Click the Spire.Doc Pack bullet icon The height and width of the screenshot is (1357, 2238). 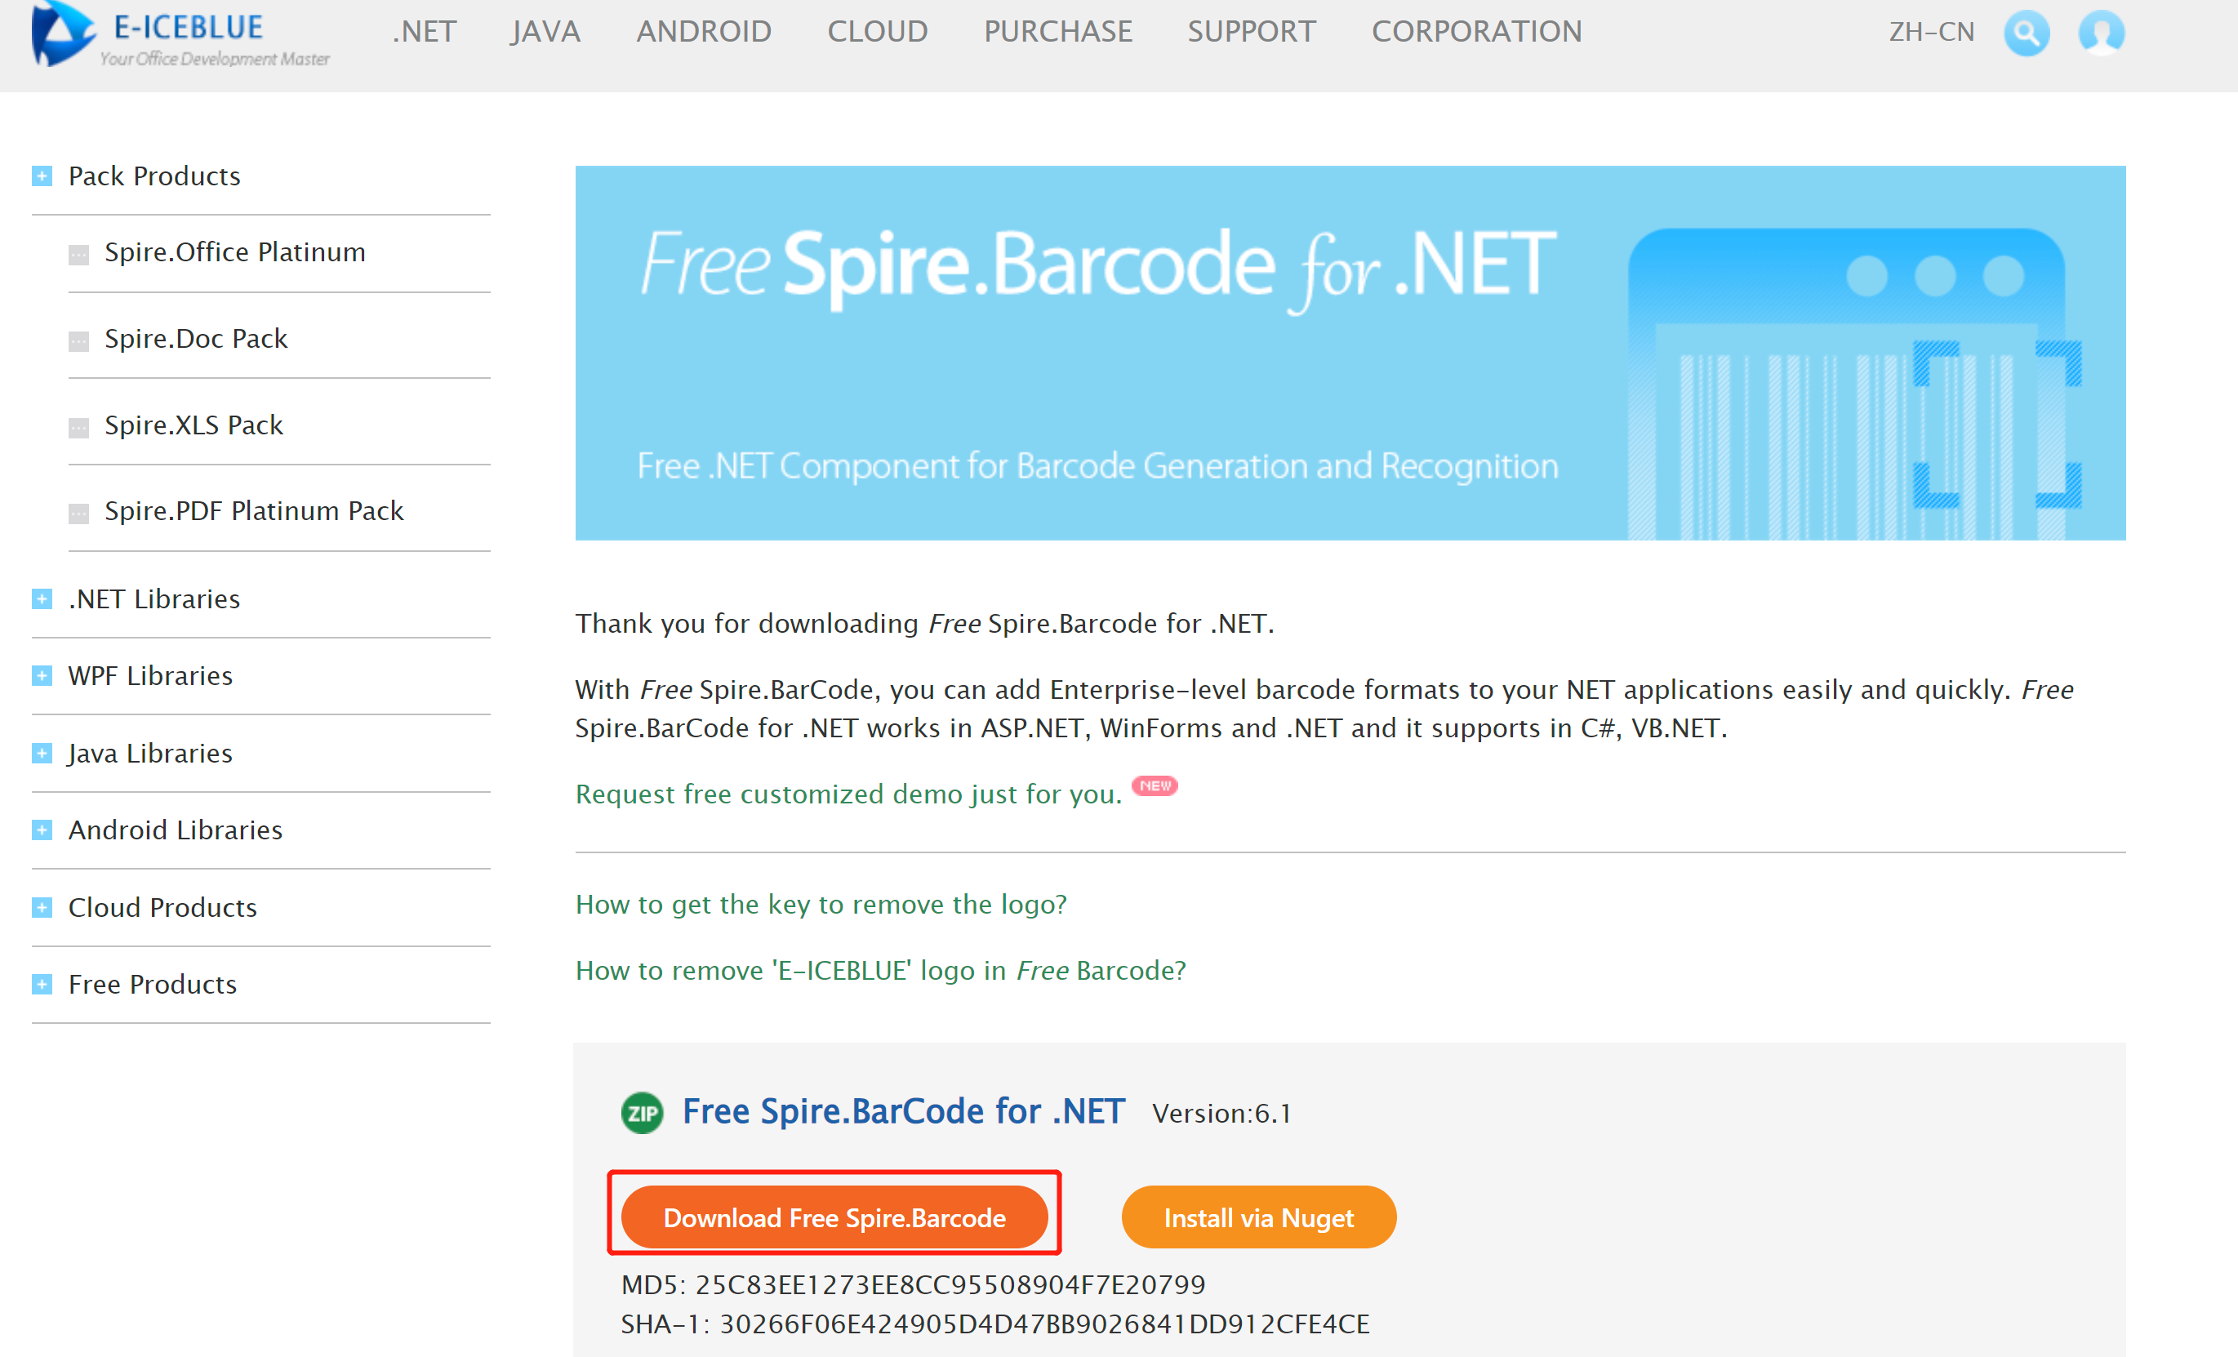pos(79,340)
